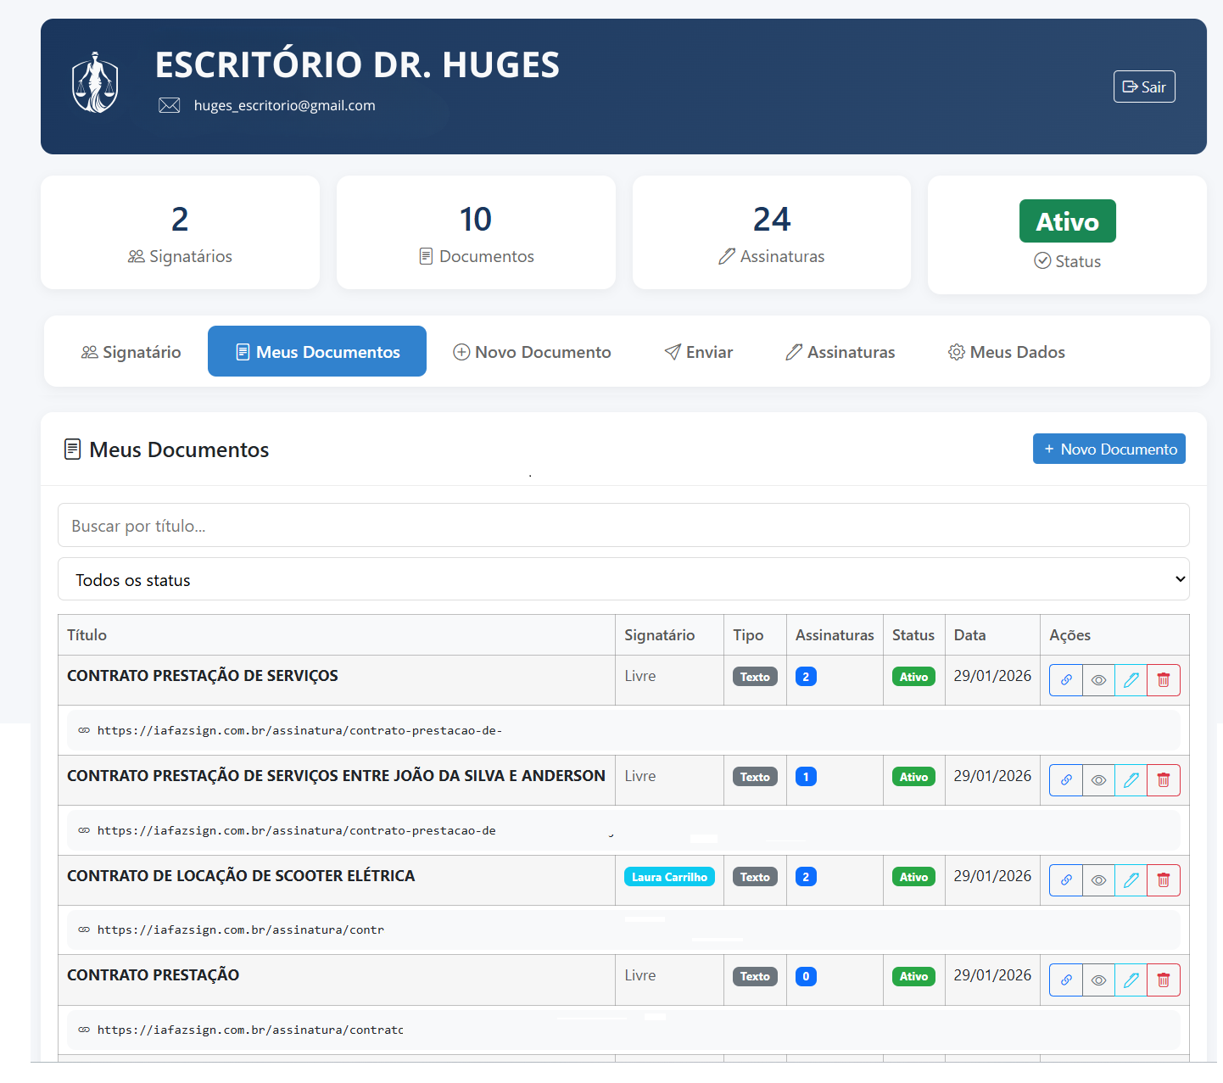Screen dimensions: 1223x1083
Task: Click the 'Buscar por título' search field
Action: pyautogui.click(x=623, y=526)
